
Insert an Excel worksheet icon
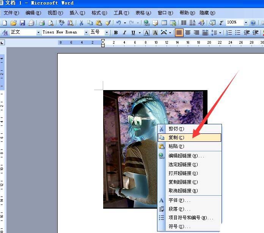click(x=173, y=22)
